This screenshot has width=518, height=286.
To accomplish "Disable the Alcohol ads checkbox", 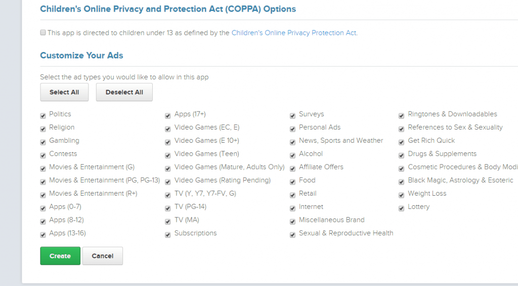I will [x=292, y=154].
